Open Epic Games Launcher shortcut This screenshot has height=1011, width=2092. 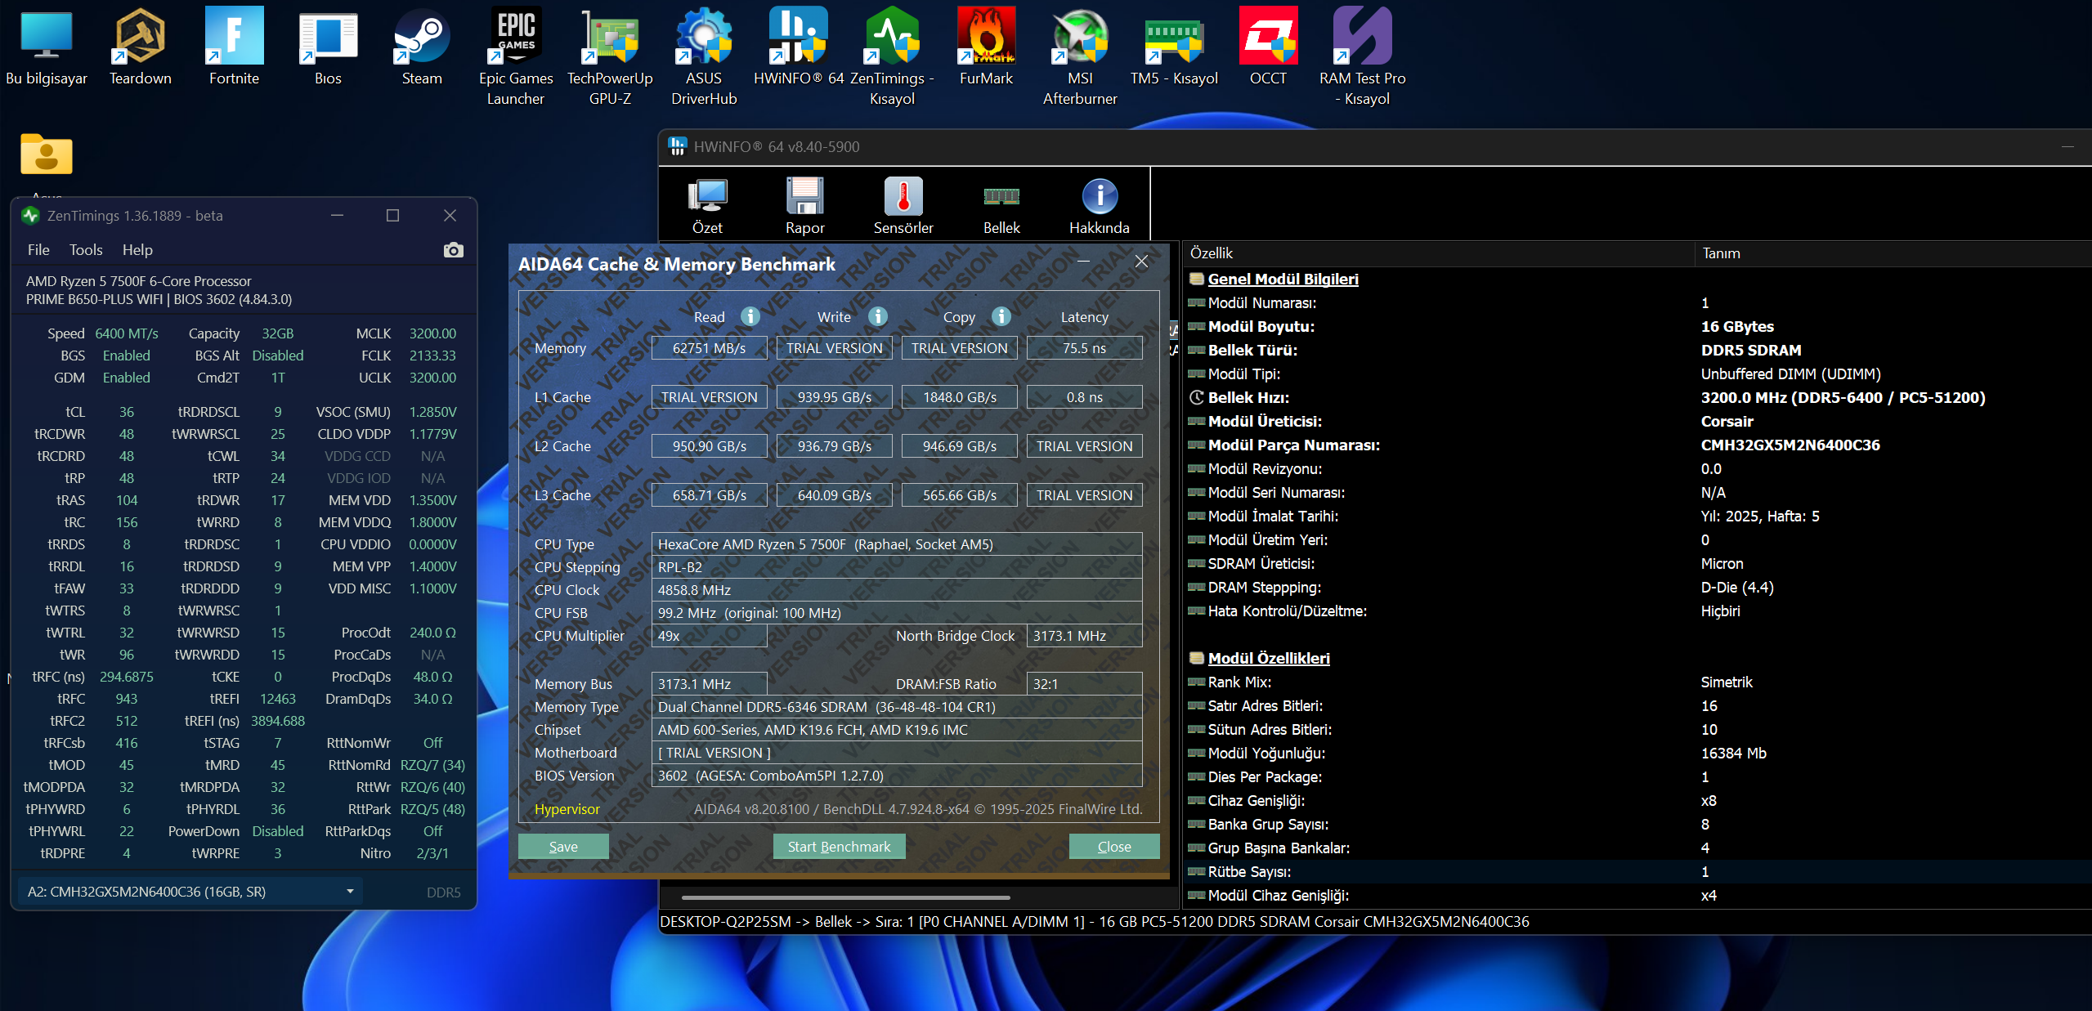point(516,57)
